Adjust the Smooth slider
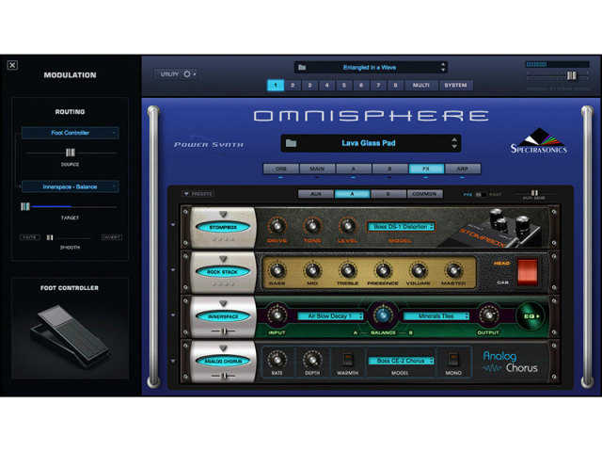Image resolution: width=602 pixels, height=452 pixels. tap(50, 237)
